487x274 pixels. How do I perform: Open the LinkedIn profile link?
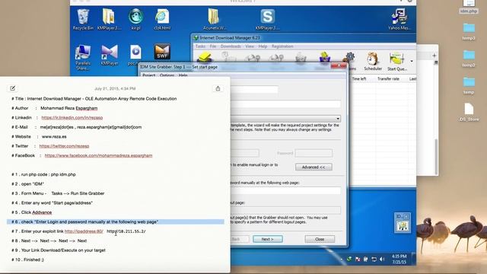click(72, 118)
